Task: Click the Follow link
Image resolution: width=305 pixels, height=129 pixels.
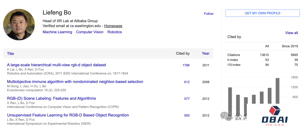Action: [208, 13]
